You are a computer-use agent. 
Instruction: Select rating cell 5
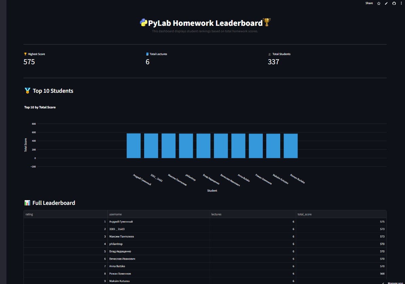tap(66, 251)
